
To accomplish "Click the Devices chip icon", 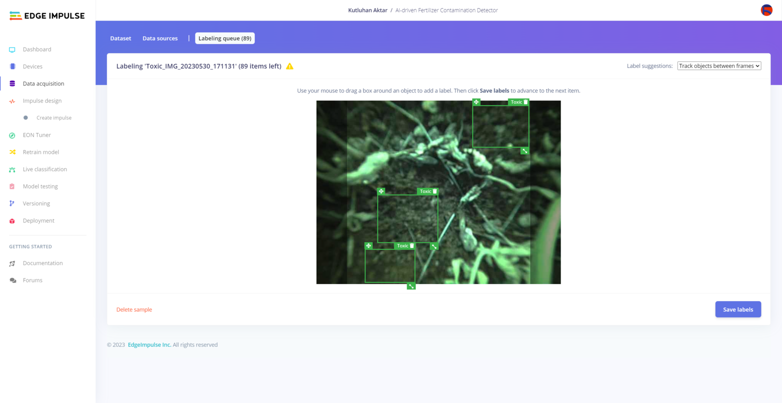I will (12, 67).
